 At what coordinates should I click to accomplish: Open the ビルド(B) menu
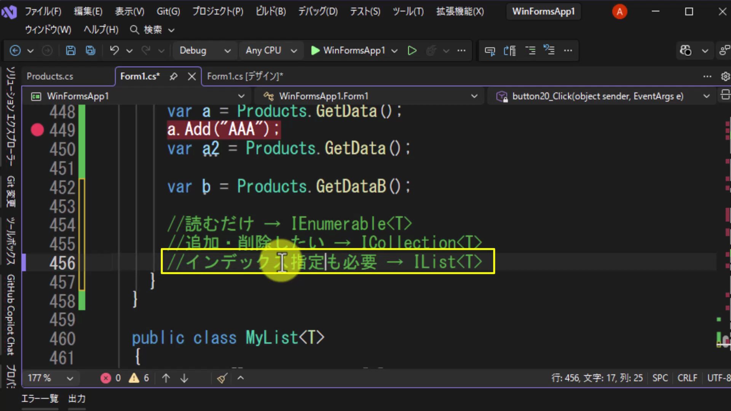(x=271, y=11)
